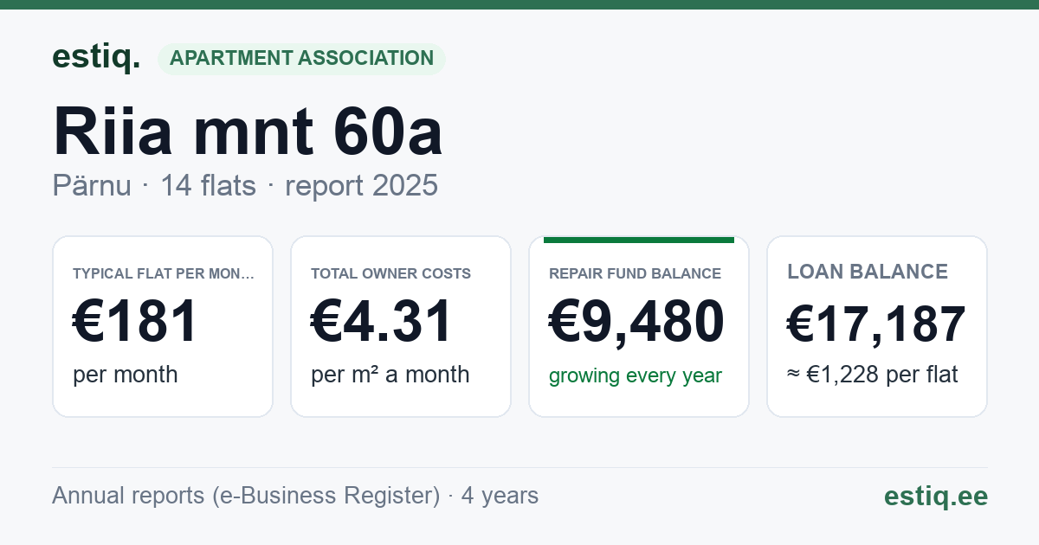This screenshot has height=545, width=1039.
Task: Open the Total owner costs card
Action: coord(401,326)
